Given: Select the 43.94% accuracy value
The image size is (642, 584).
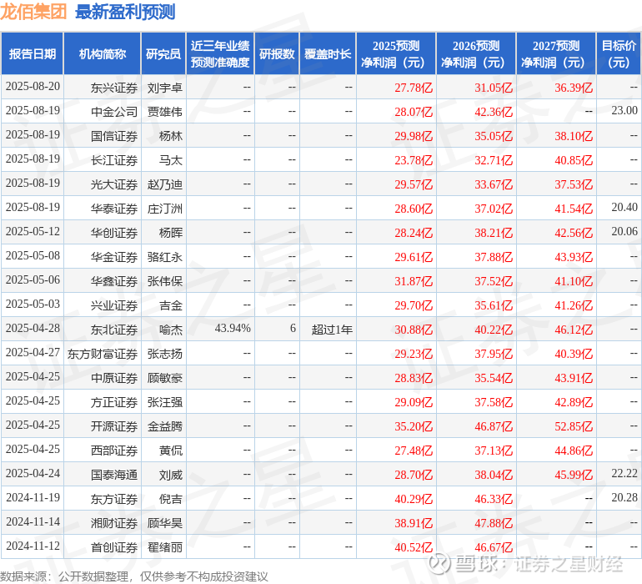Looking at the screenshot, I should [x=233, y=328].
